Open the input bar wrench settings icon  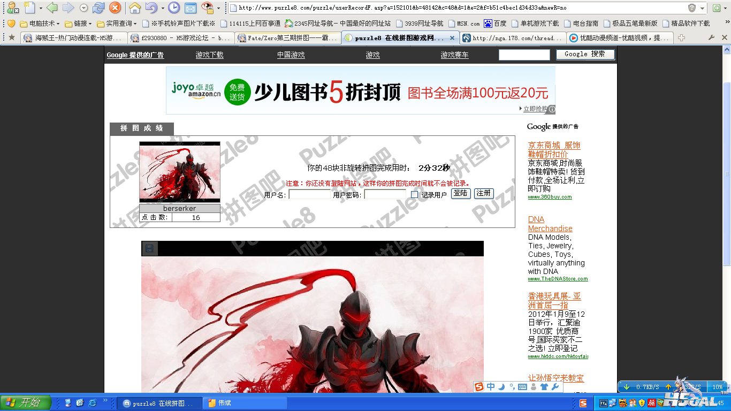[x=555, y=386]
